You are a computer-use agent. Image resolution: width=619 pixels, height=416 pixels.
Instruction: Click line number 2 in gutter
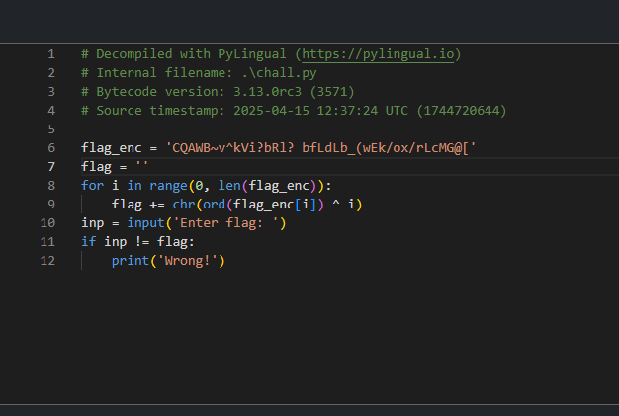[51, 73]
